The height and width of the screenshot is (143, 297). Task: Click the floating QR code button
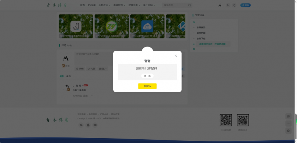click(x=288, y=116)
